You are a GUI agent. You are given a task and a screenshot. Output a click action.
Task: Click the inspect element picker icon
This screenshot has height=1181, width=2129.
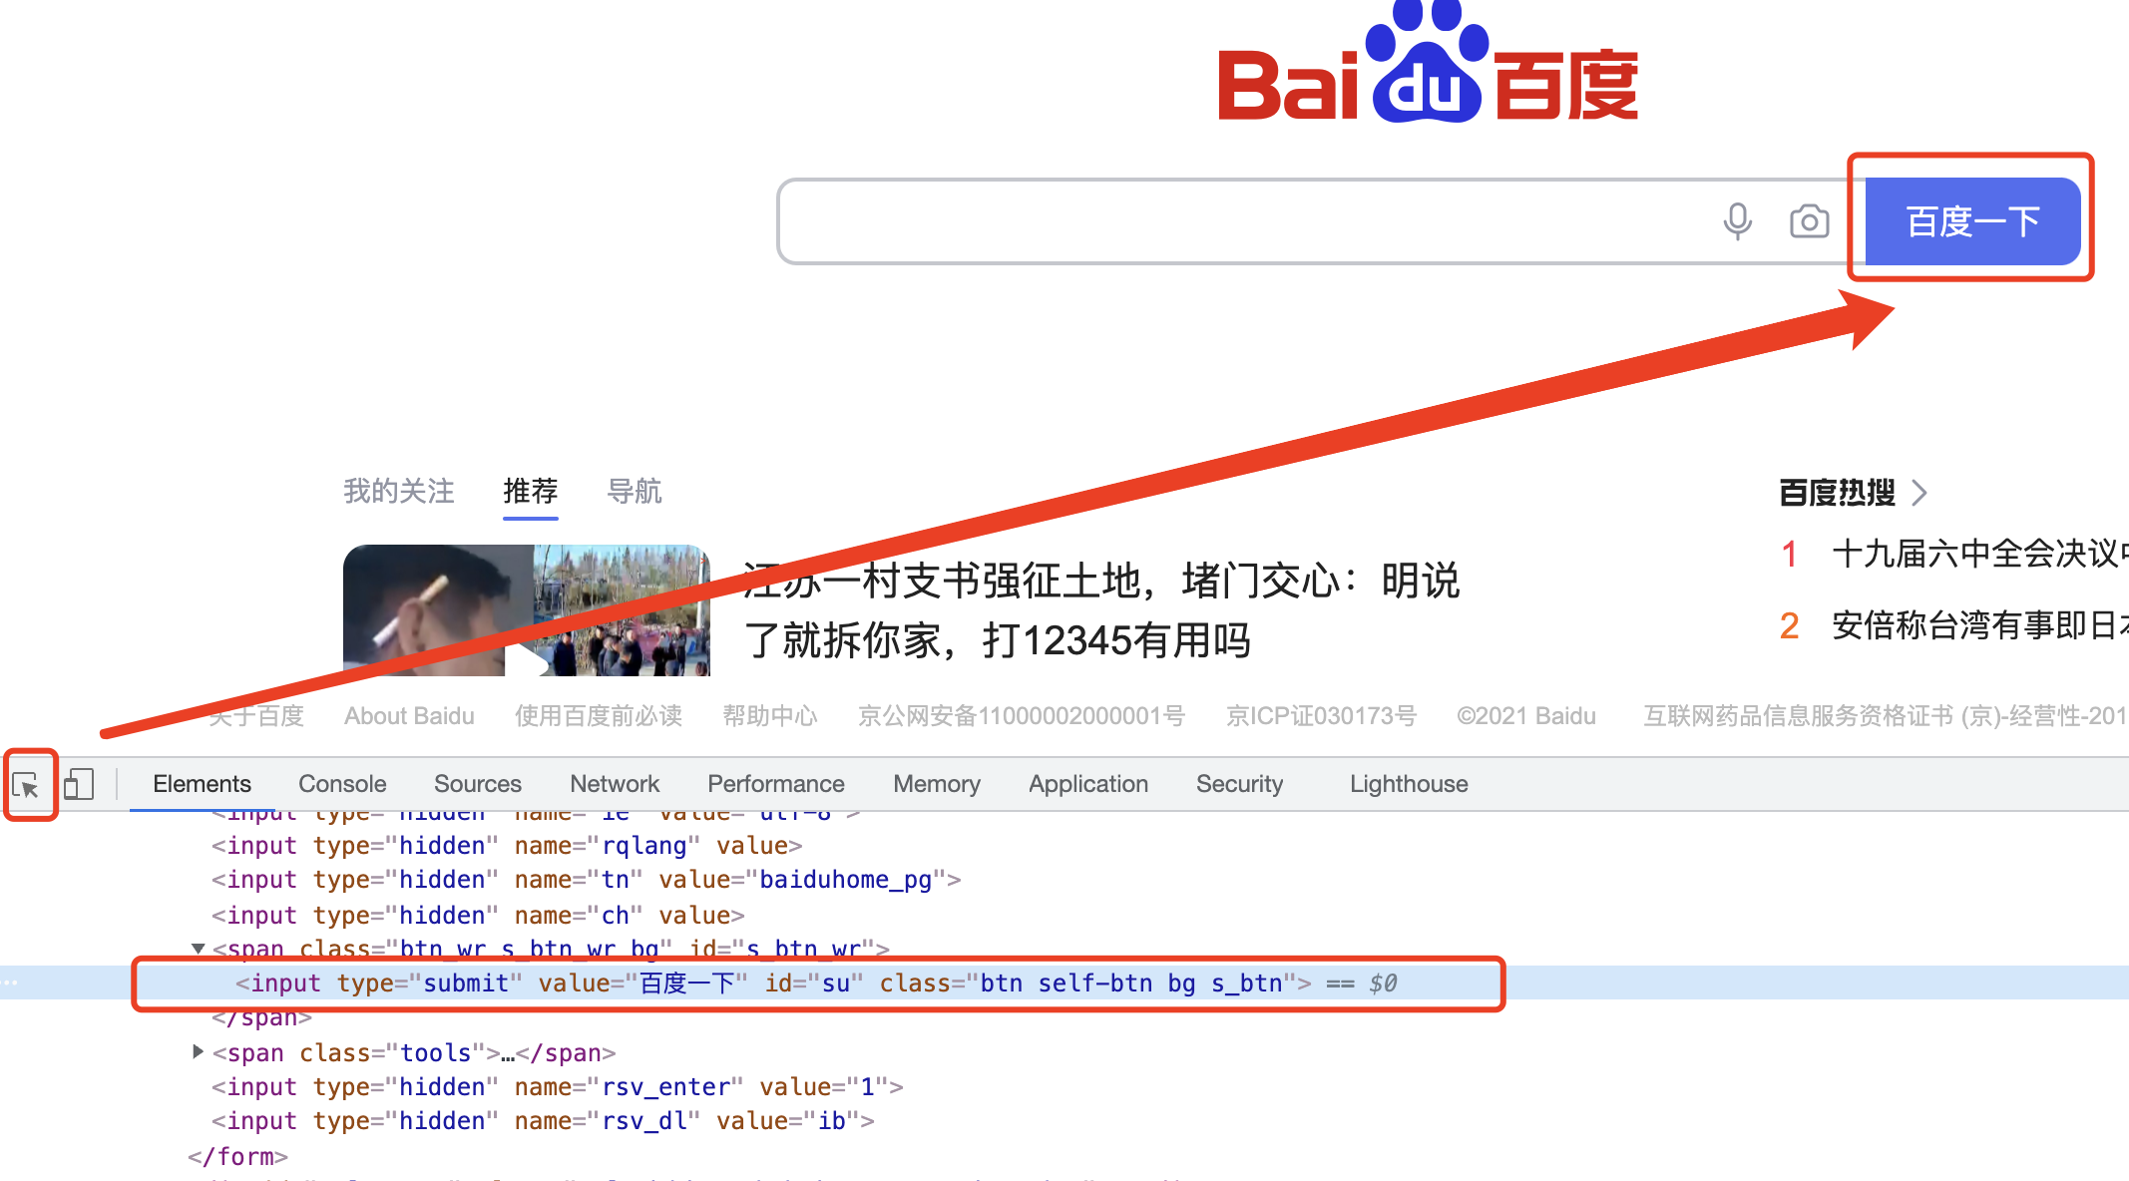26,786
